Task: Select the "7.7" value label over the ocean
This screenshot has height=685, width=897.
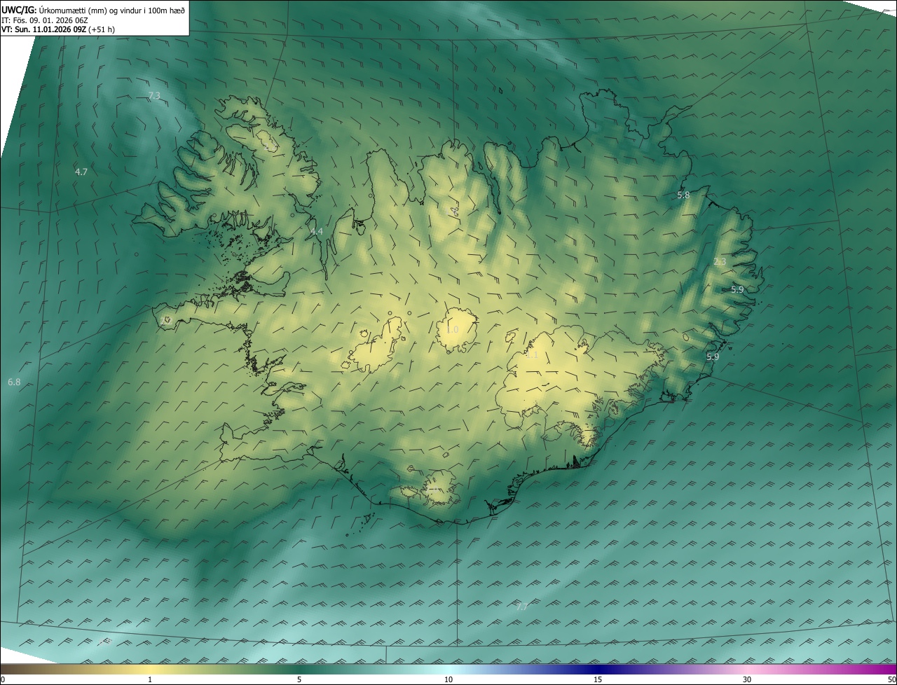Action: click(x=521, y=607)
